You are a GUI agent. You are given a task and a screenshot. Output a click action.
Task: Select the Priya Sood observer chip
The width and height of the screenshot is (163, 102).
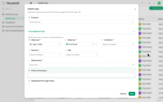click(x=72, y=44)
